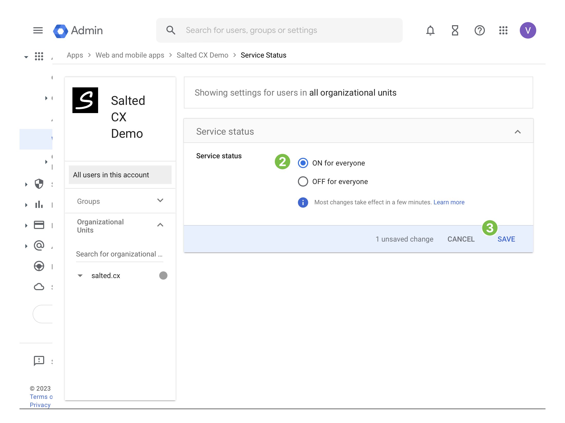
Task: Open the notifications bell
Action: tap(430, 30)
